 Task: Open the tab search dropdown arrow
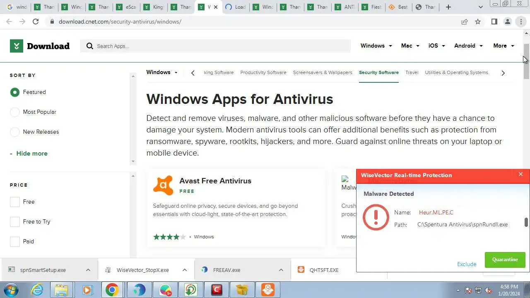click(x=480, y=7)
